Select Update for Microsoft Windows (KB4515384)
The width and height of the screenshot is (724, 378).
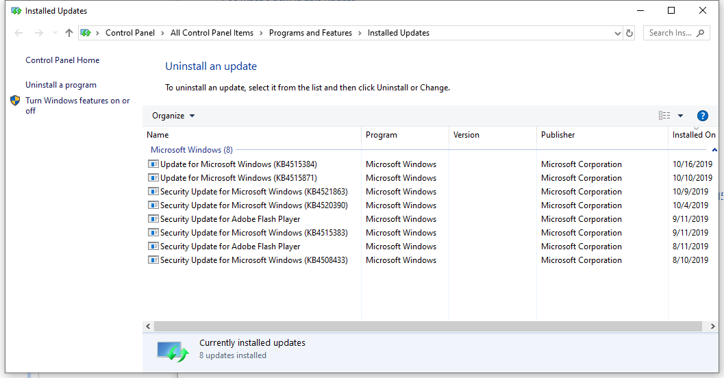point(238,164)
